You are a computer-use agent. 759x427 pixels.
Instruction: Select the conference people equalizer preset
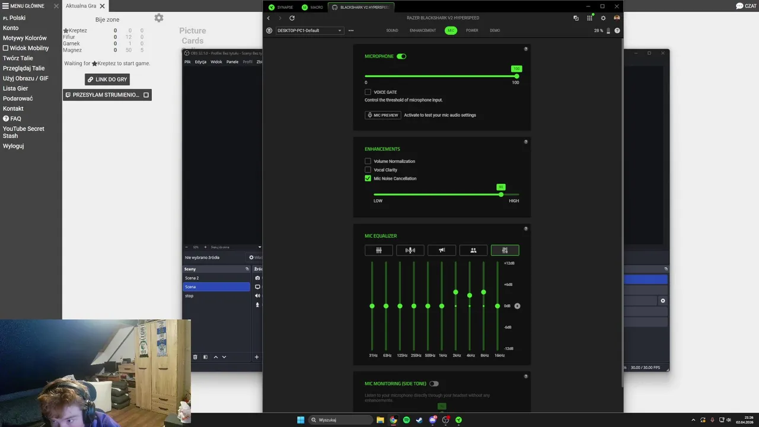click(x=473, y=250)
